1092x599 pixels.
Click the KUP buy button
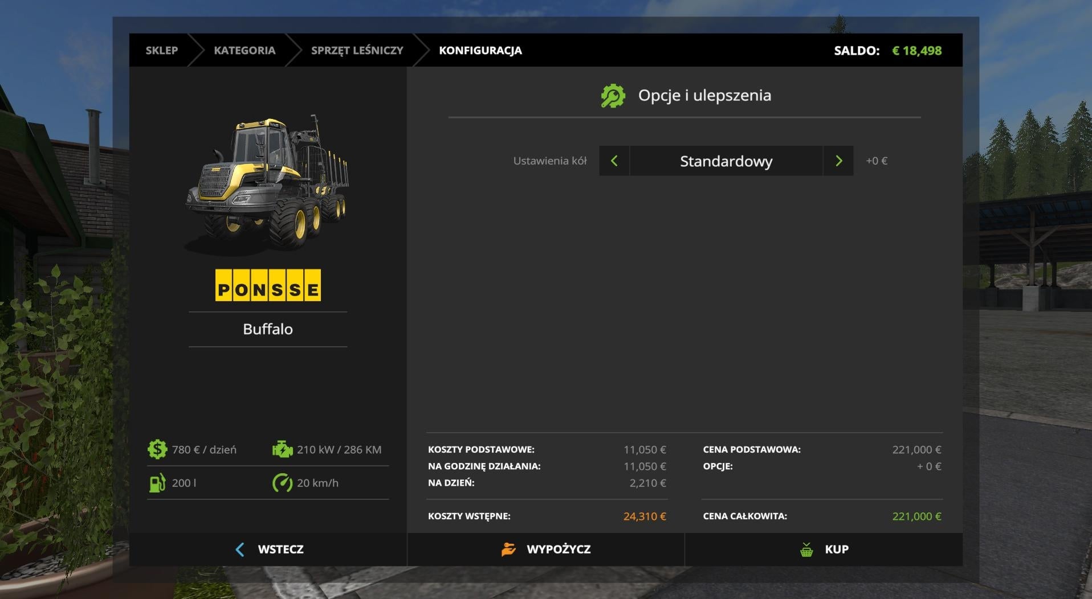coord(824,549)
